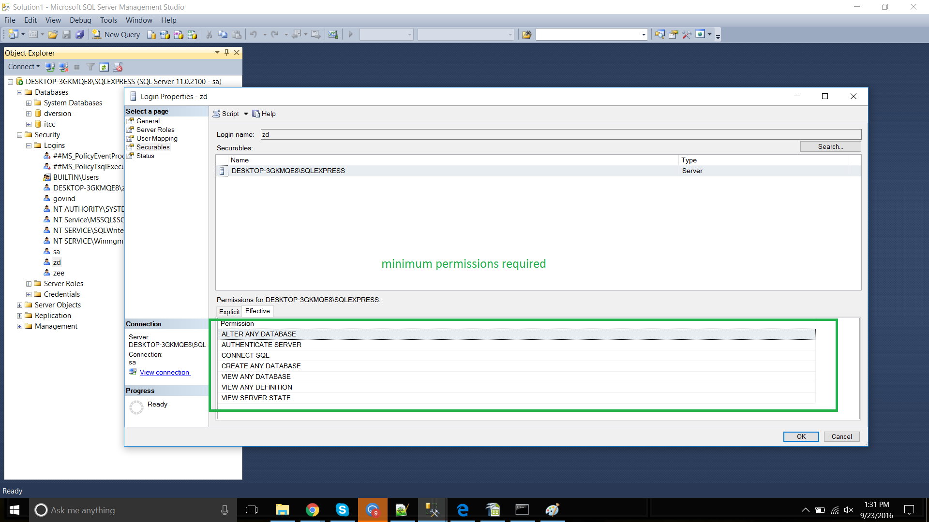The width and height of the screenshot is (929, 522).
Task: Click Refresh icon in Object Explorer
Action: [x=104, y=67]
